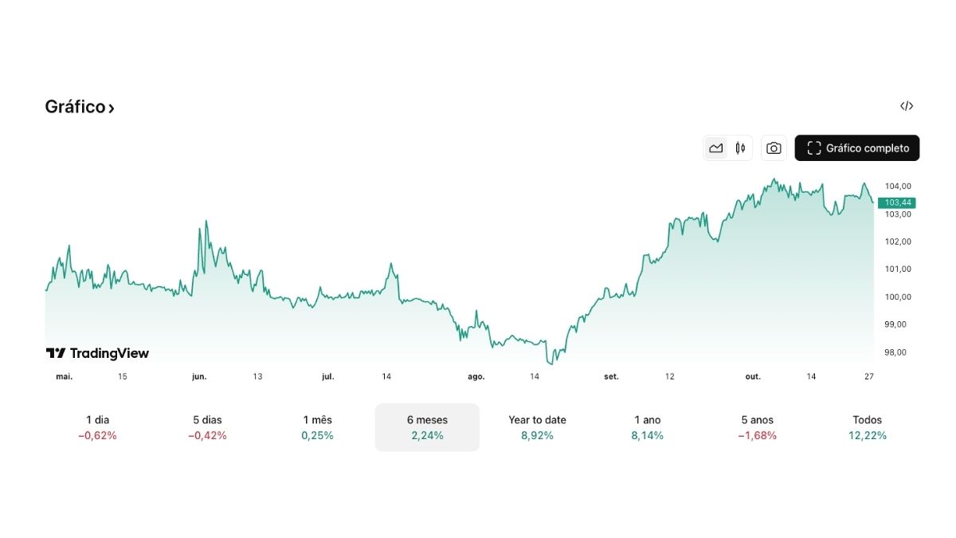Open the Gráfico completo full chart
The image size is (956, 538).
[856, 147]
